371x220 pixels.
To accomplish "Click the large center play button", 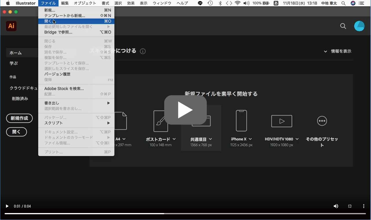I will (185, 110).
